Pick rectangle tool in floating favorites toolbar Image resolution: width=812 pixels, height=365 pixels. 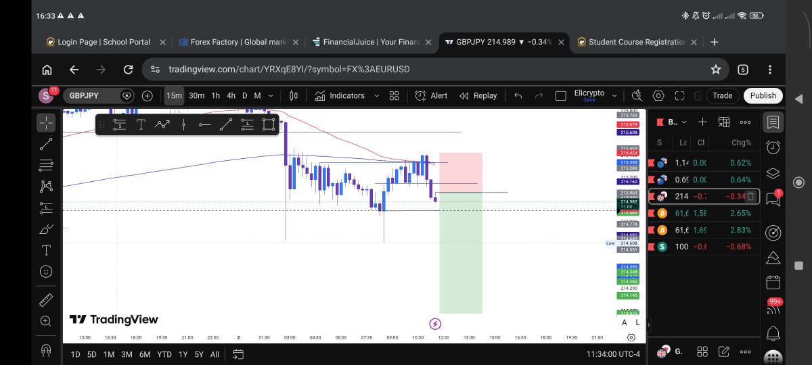[x=269, y=124]
